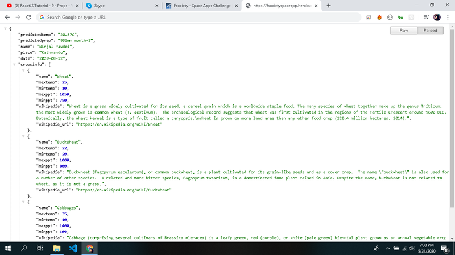Open the Chrome profile avatar
455x255 pixels.
tap(437, 18)
